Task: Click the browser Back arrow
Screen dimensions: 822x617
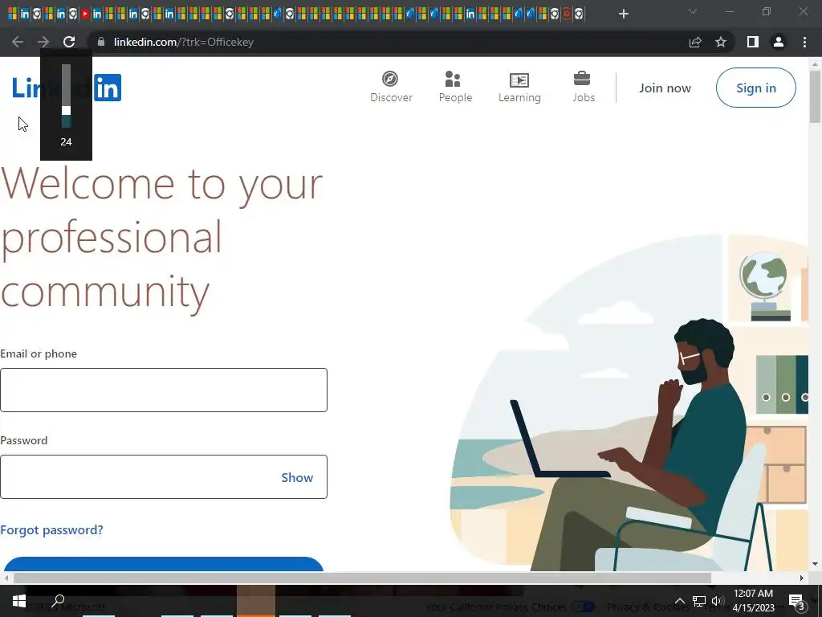Action: click(18, 42)
